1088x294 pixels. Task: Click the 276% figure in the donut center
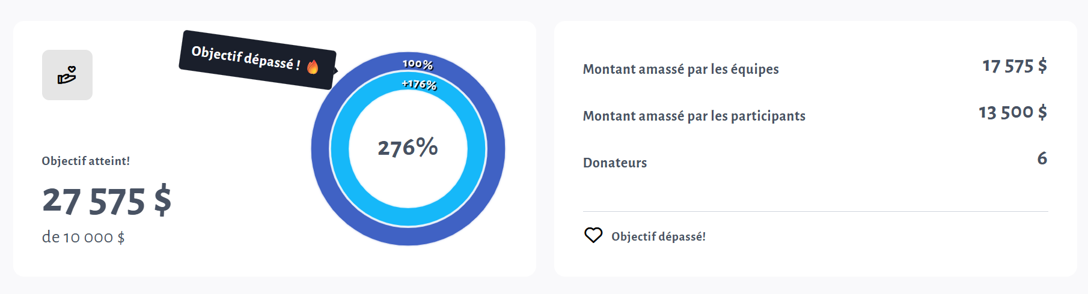pos(408,148)
